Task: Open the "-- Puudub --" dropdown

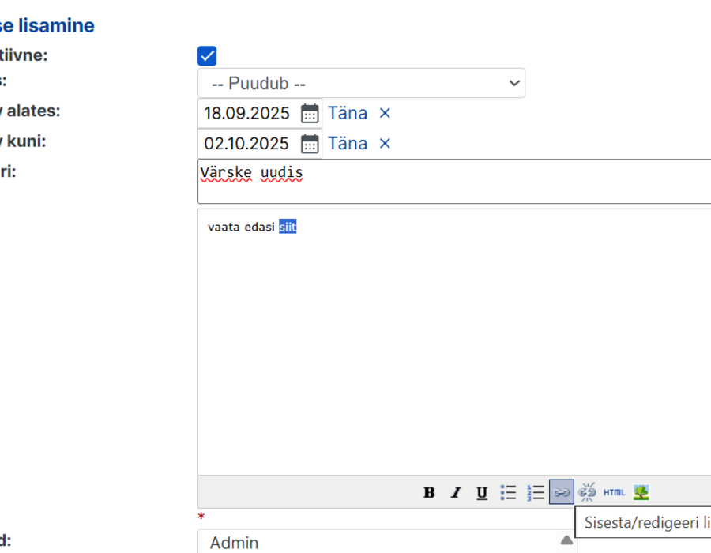Action: (x=361, y=83)
